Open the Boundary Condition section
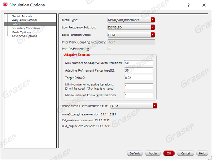Image resolution: width=212 pixels, height=160 pixels. click(x=25, y=28)
